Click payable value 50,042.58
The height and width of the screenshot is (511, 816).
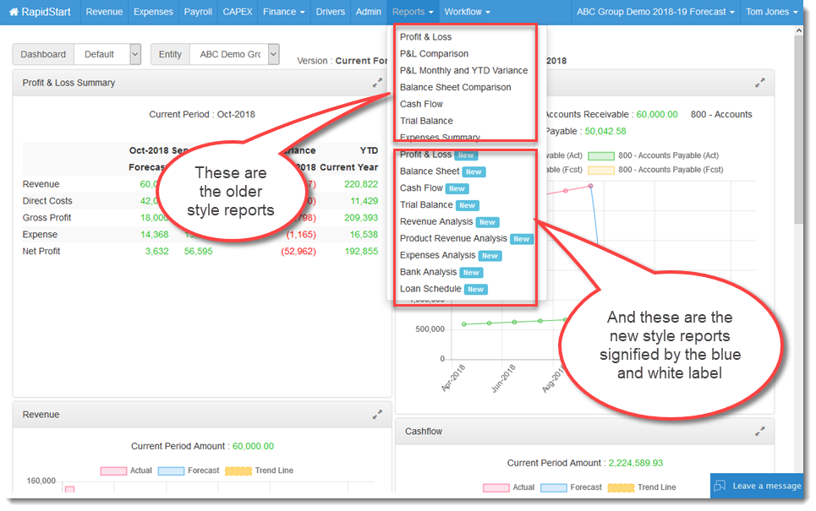tap(605, 131)
